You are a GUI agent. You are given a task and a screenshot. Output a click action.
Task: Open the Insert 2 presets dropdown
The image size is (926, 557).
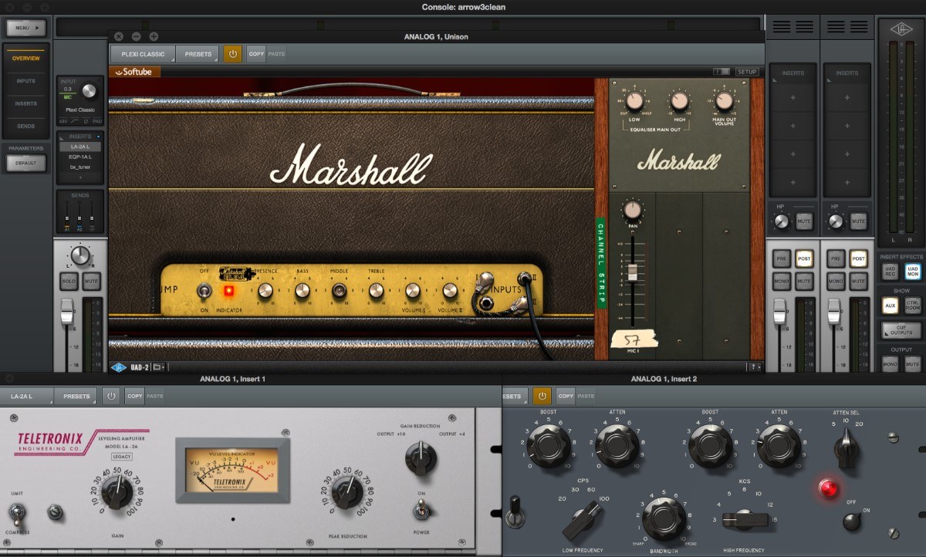coord(515,396)
